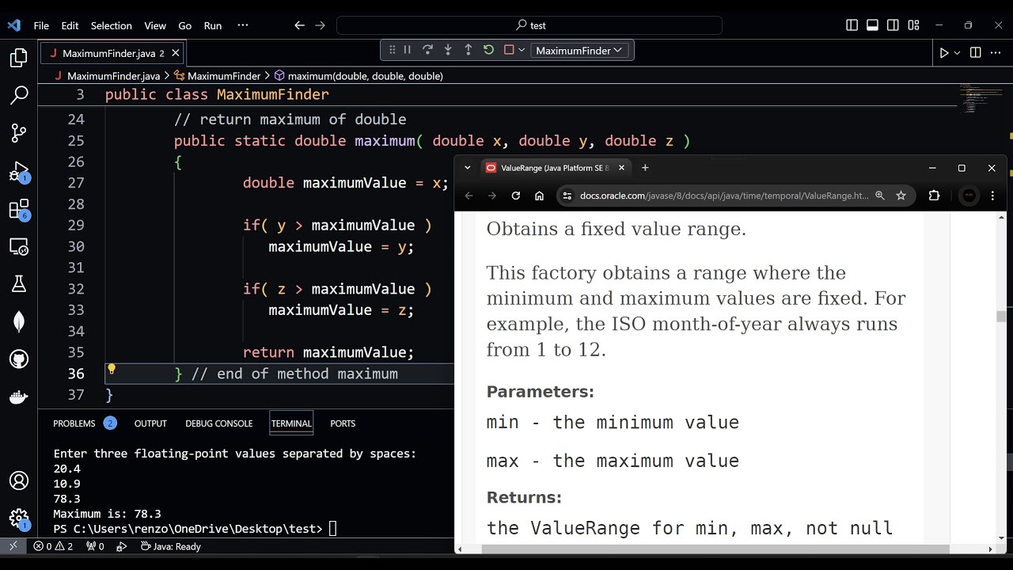
Task: Open the MongoDB leaf view
Action: 19,321
